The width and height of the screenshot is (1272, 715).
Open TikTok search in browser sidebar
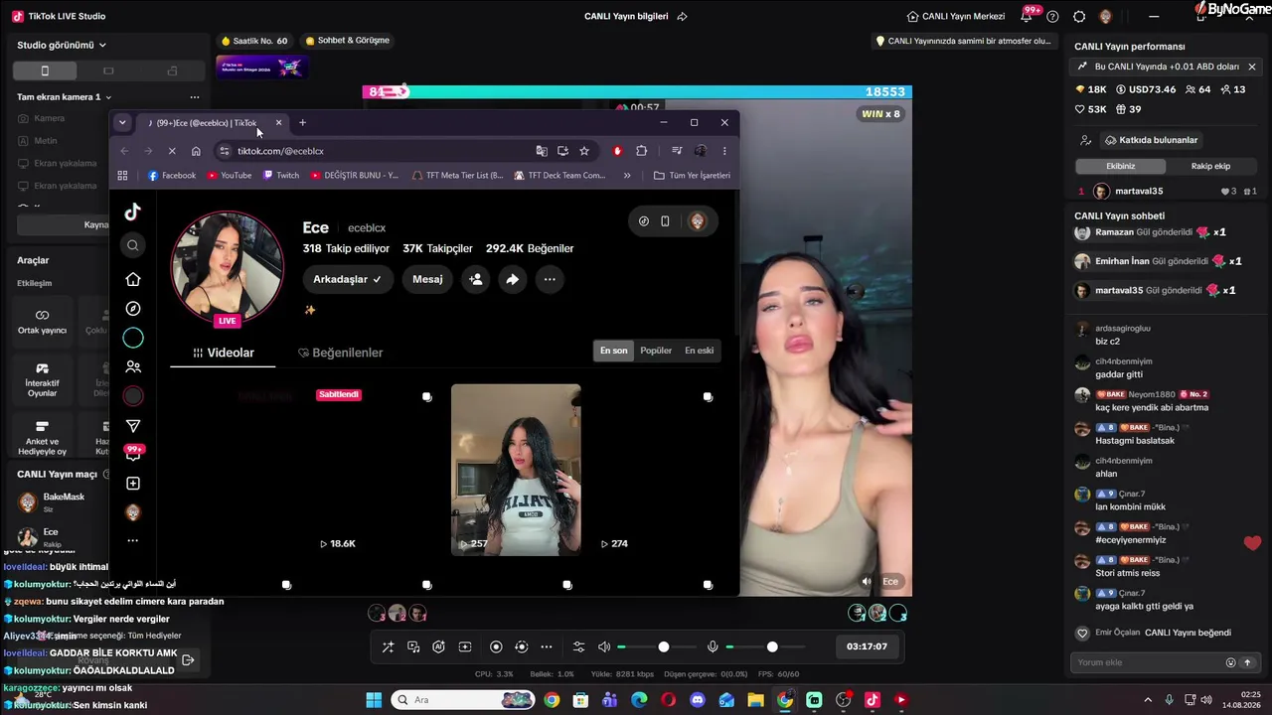133,245
